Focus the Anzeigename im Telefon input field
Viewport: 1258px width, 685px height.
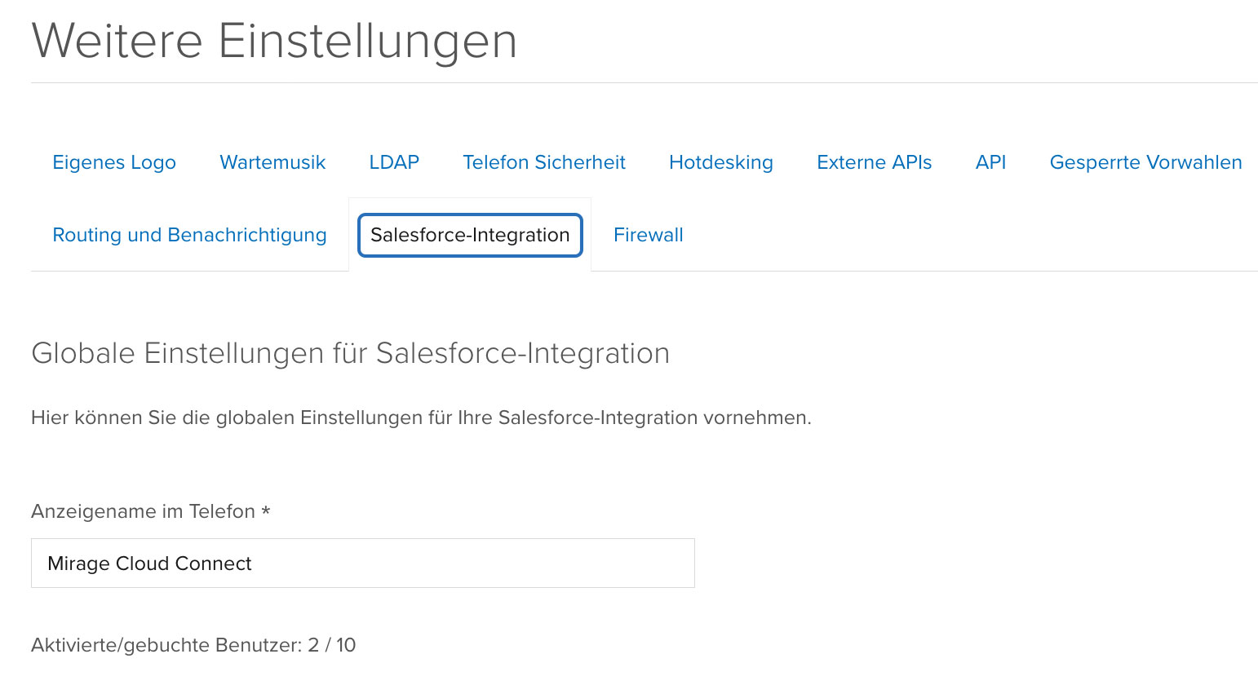tap(363, 563)
